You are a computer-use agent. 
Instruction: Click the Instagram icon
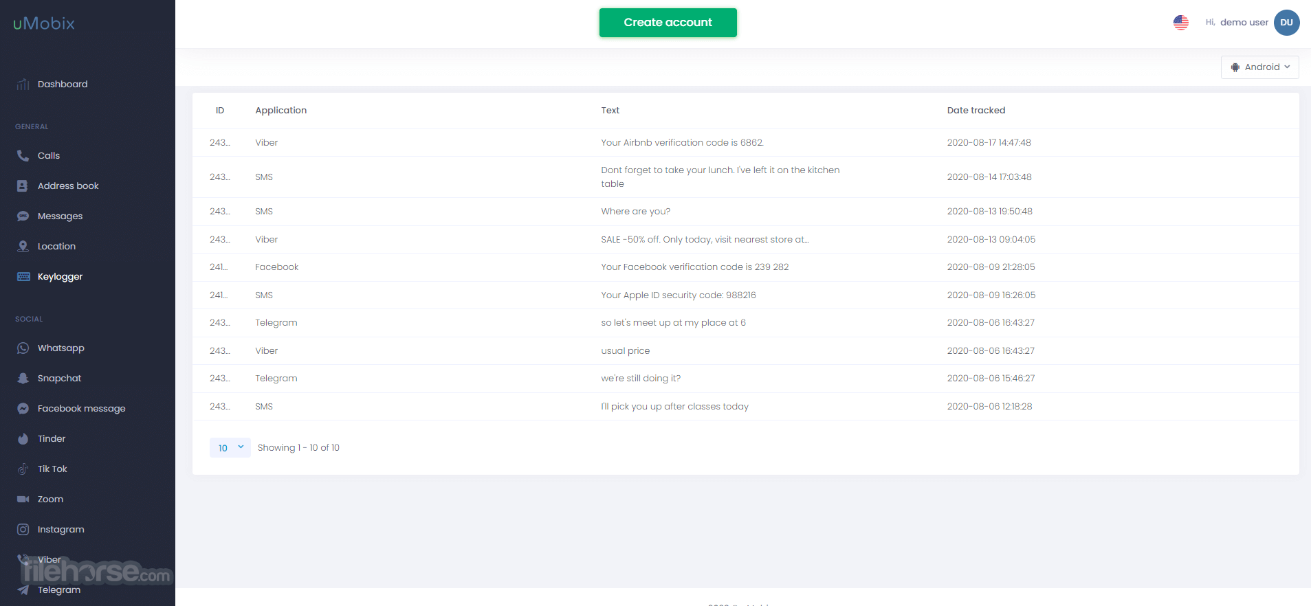click(x=23, y=530)
